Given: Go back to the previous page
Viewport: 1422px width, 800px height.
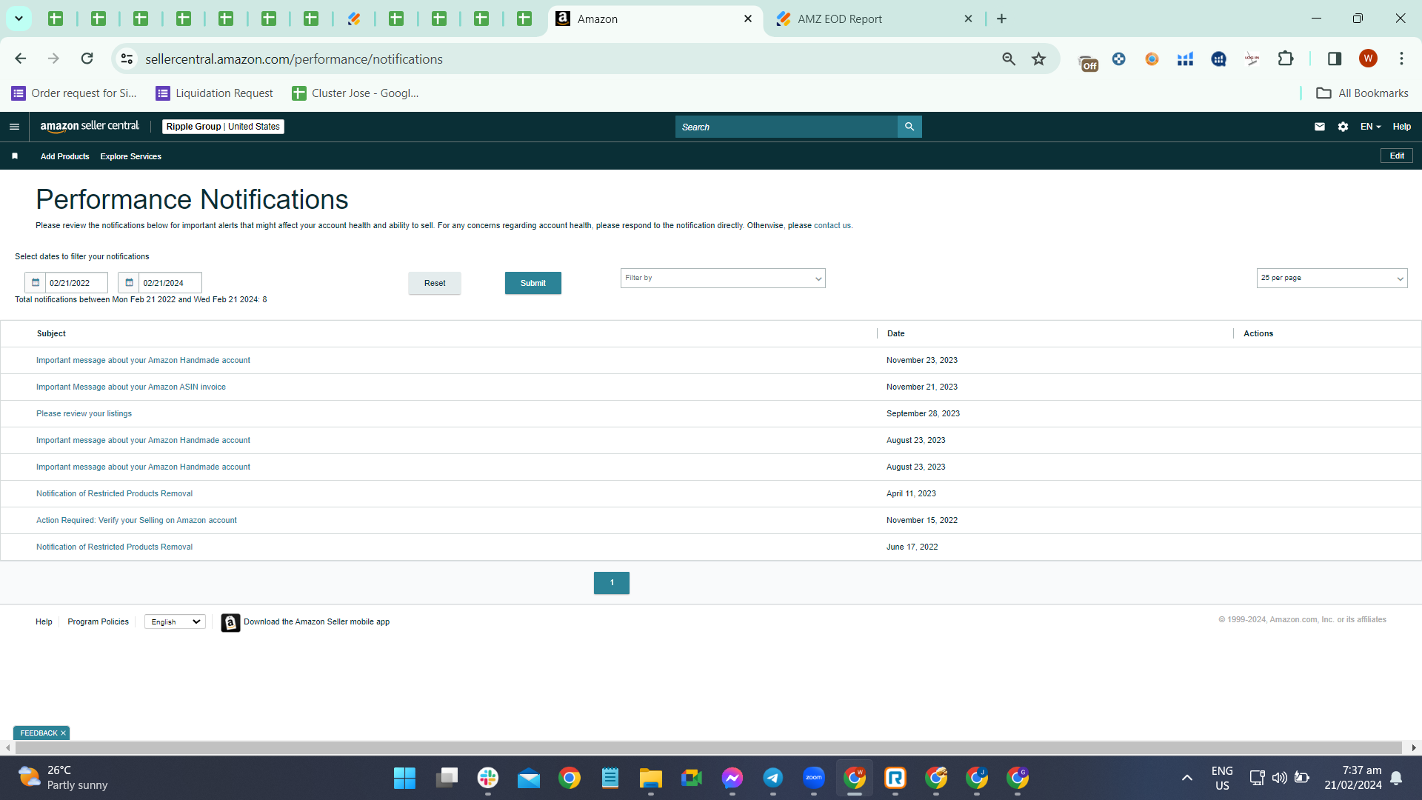Looking at the screenshot, I should [21, 59].
